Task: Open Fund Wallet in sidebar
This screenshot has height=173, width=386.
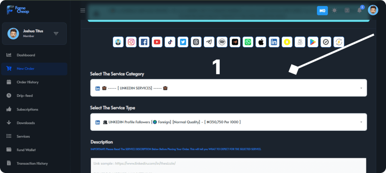Action: pos(34,150)
